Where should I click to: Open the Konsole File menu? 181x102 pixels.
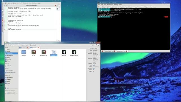pyautogui.click(x=99, y=5)
